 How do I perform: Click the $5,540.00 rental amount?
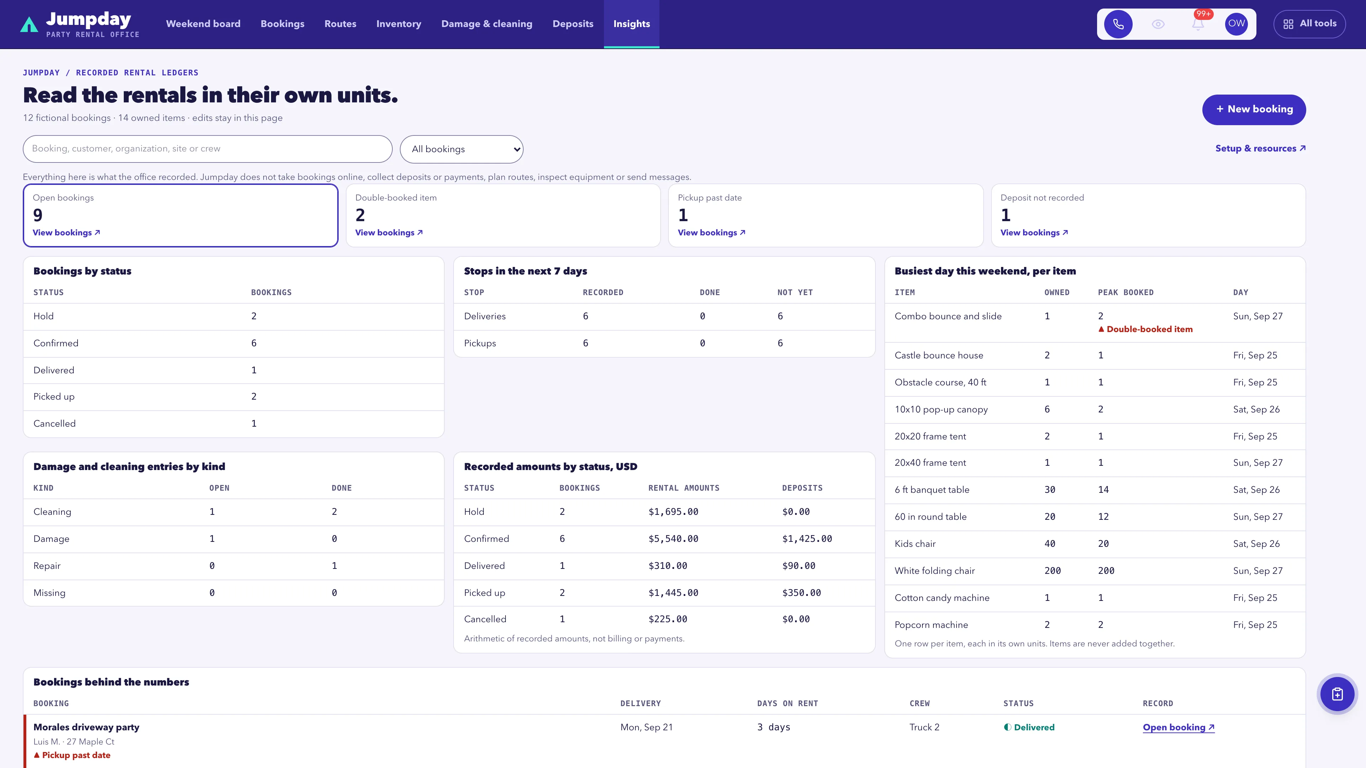pyautogui.click(x=673, y=539)
